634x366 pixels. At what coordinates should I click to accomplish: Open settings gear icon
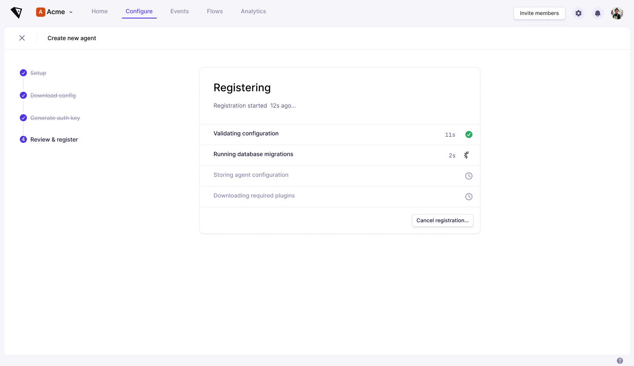click(579, 13)
